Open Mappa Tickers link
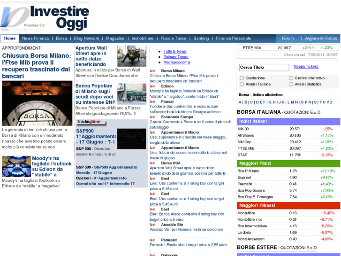 click(x=306, y=66)
